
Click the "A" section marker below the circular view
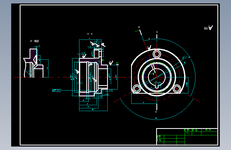tap(156, 112)
